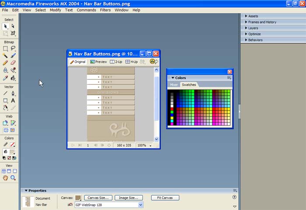Open the Filters menu

105,10
